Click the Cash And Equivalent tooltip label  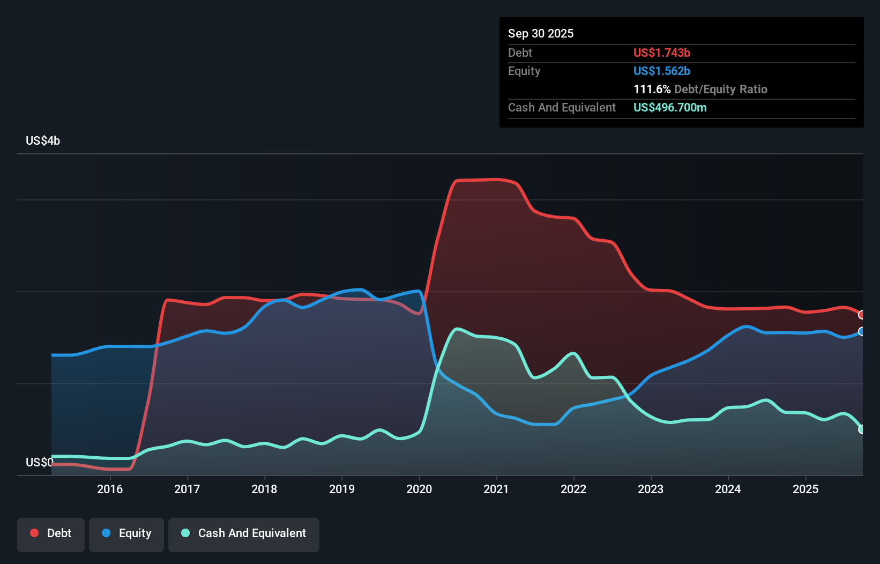(562, 108)
